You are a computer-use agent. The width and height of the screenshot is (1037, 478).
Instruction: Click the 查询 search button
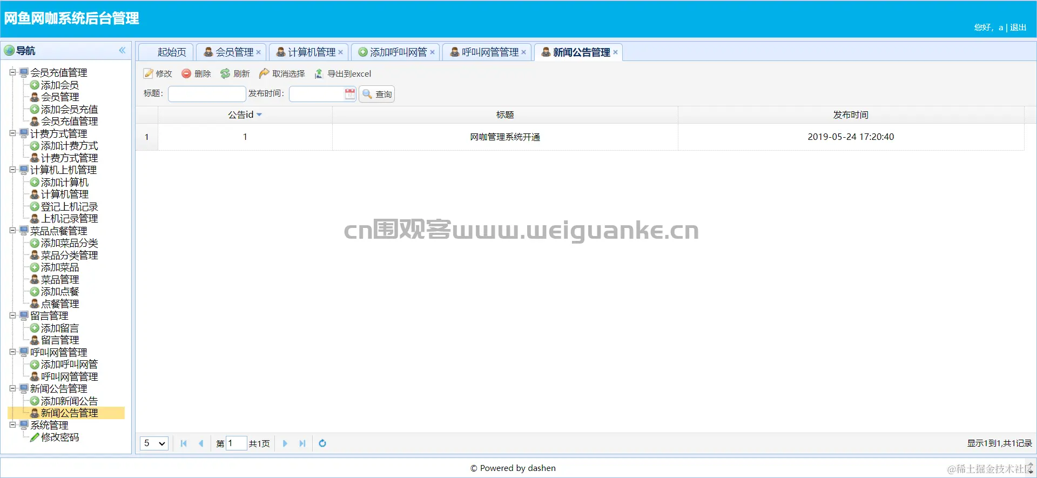[377, 94]
